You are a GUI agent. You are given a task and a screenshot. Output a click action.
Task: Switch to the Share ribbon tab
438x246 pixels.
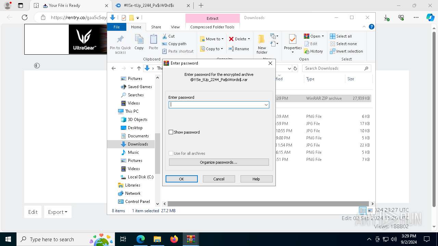click(x=156, y=27)
